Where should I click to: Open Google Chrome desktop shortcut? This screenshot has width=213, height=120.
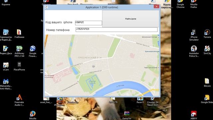(180, 4)
